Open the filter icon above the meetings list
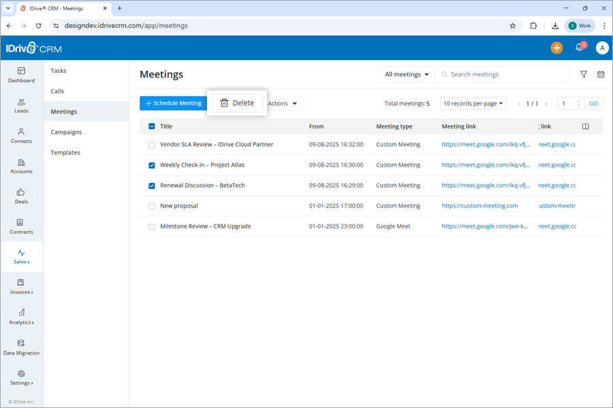613x408 pixels. [584, 73]
